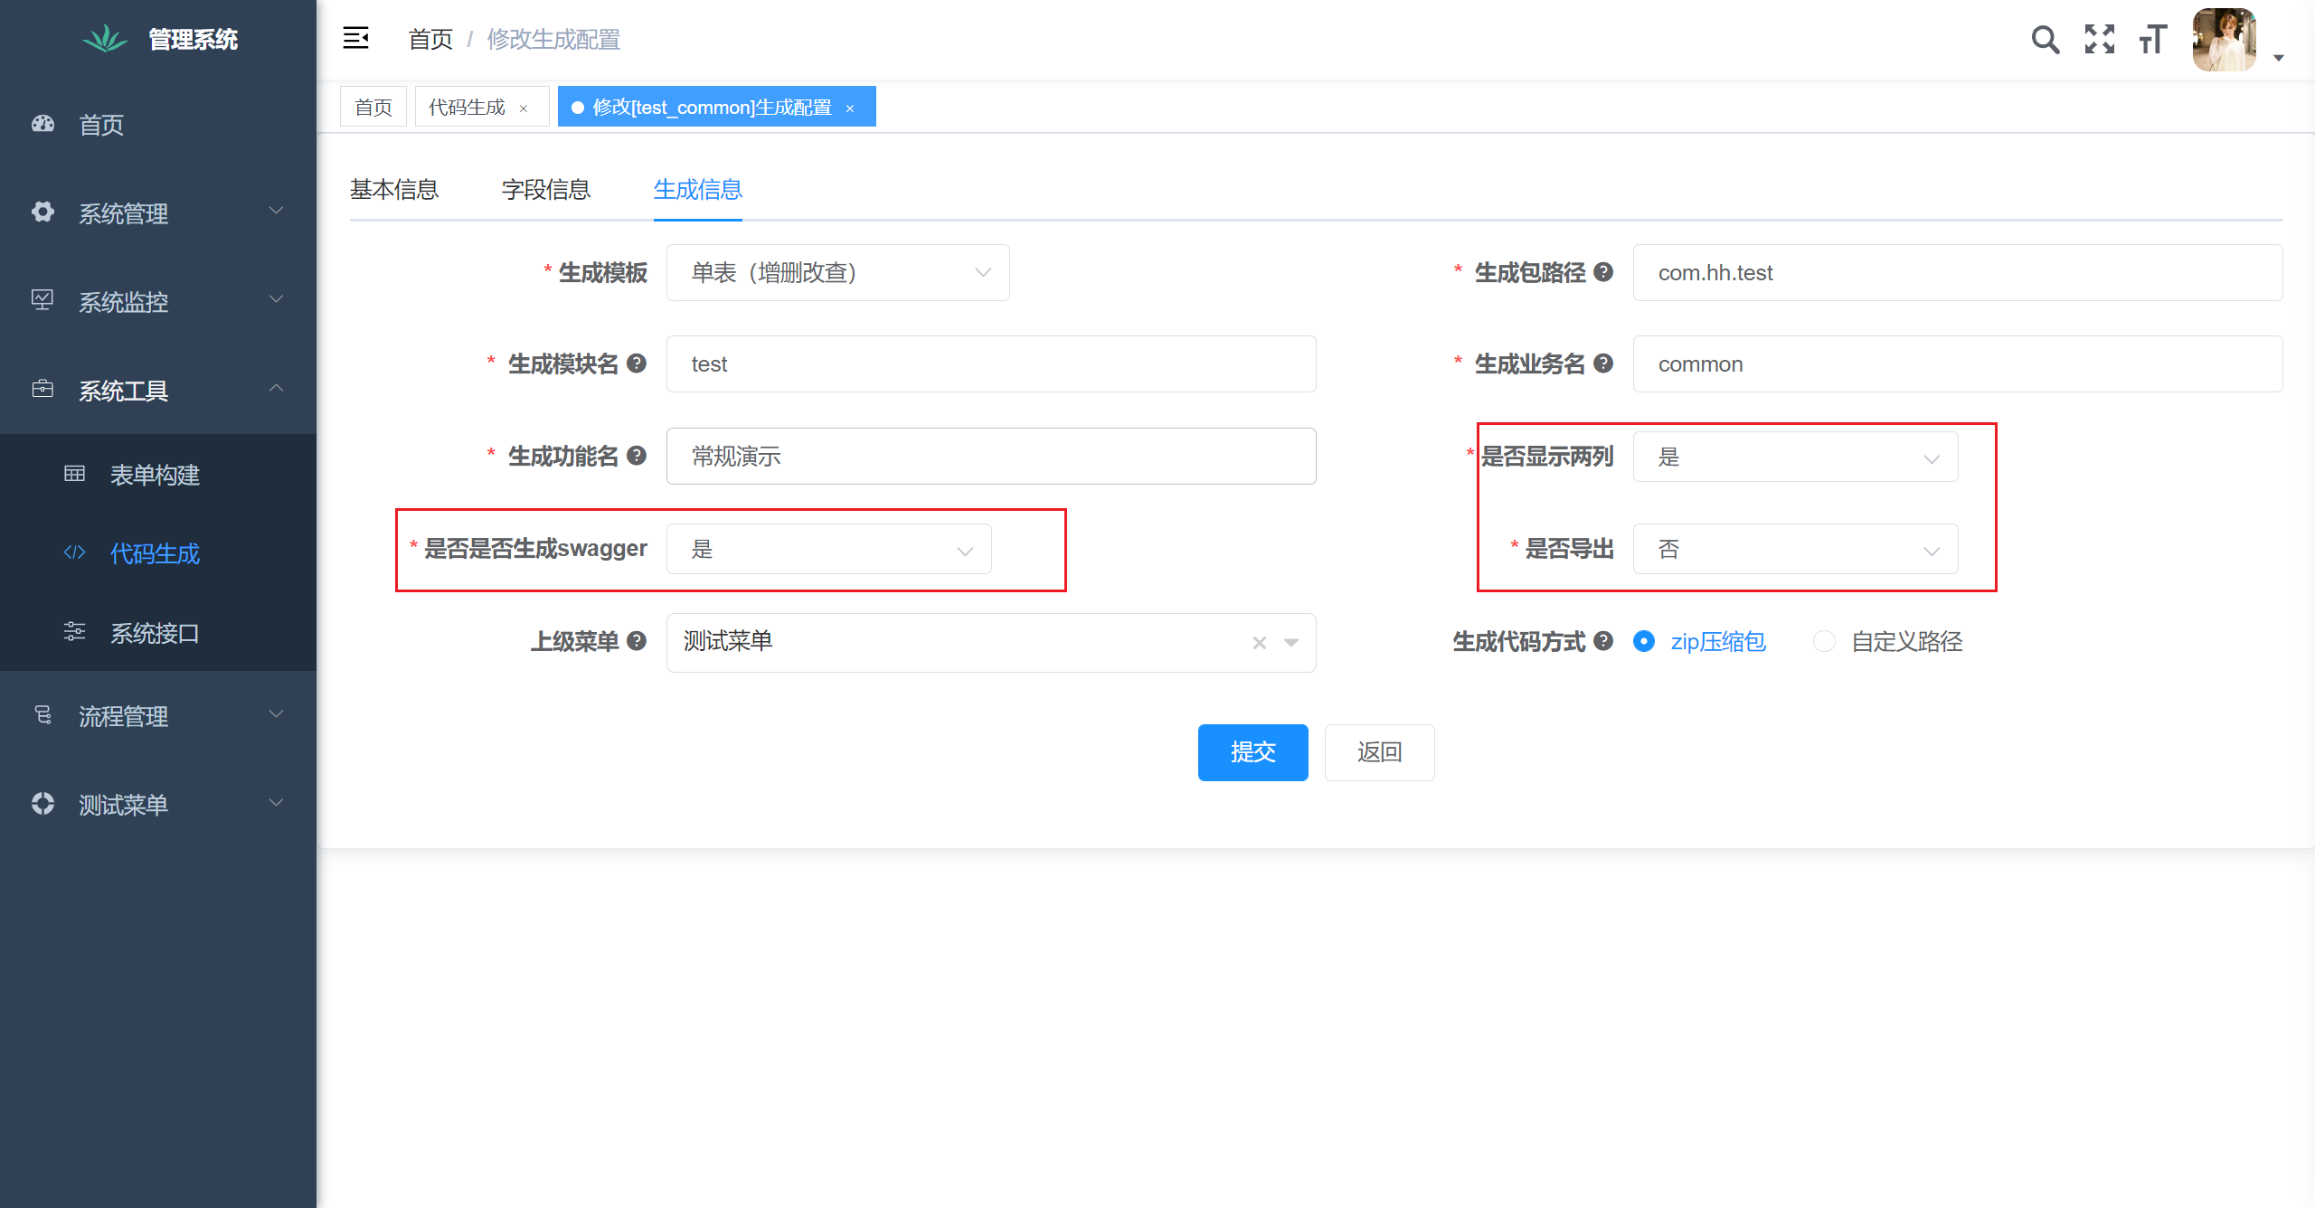Select zip压缩包 radio option

1700,641
